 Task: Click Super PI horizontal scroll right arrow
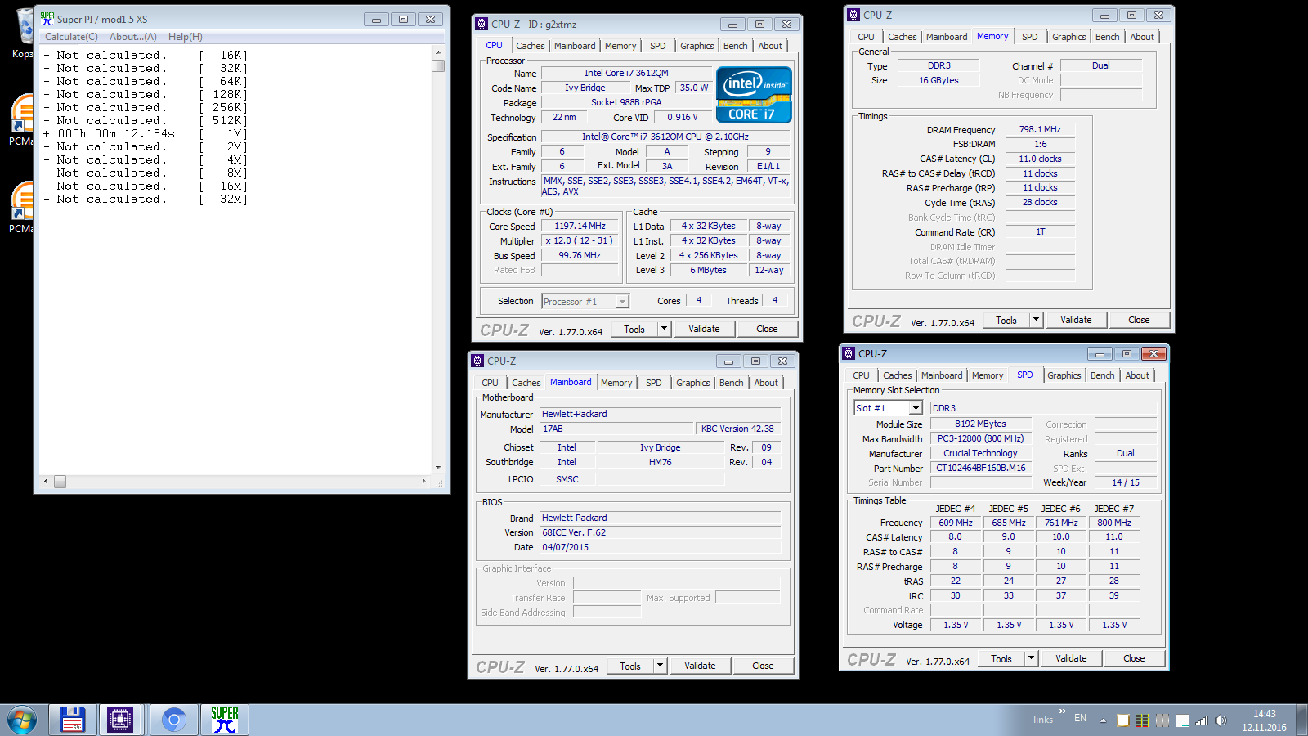[x=423, y=482]
